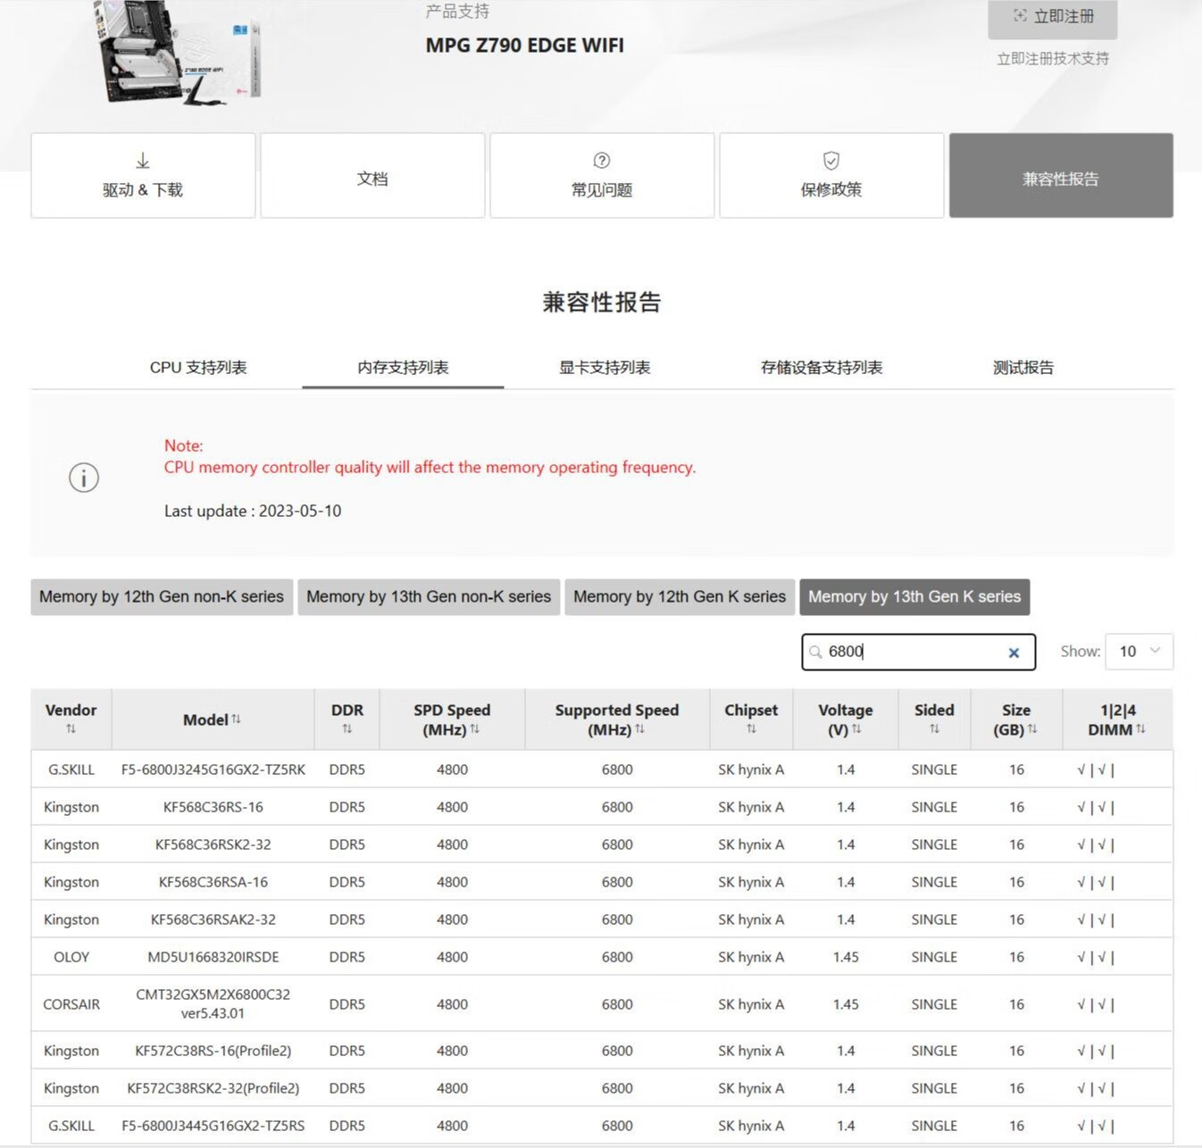Switch to 测试报告 tab
The width and height of the screenshot is (1202, 1148).
click(1023, 368)
